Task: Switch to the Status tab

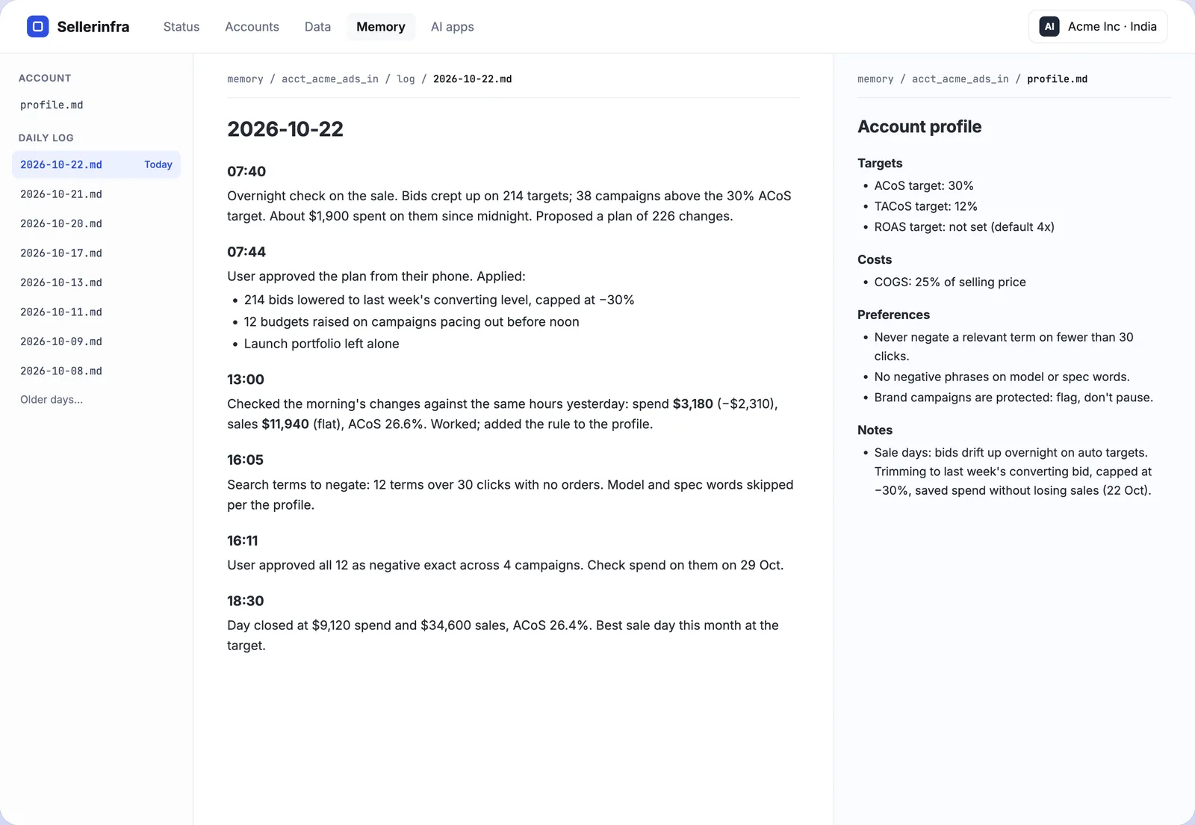Action: coord(181,27)
